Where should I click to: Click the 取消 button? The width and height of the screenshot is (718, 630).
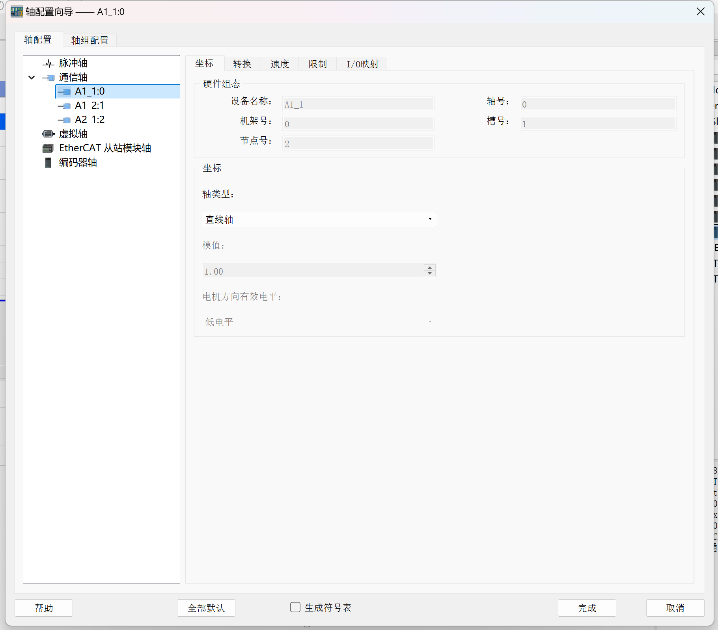pyautogui.click(x=675, y=608)
